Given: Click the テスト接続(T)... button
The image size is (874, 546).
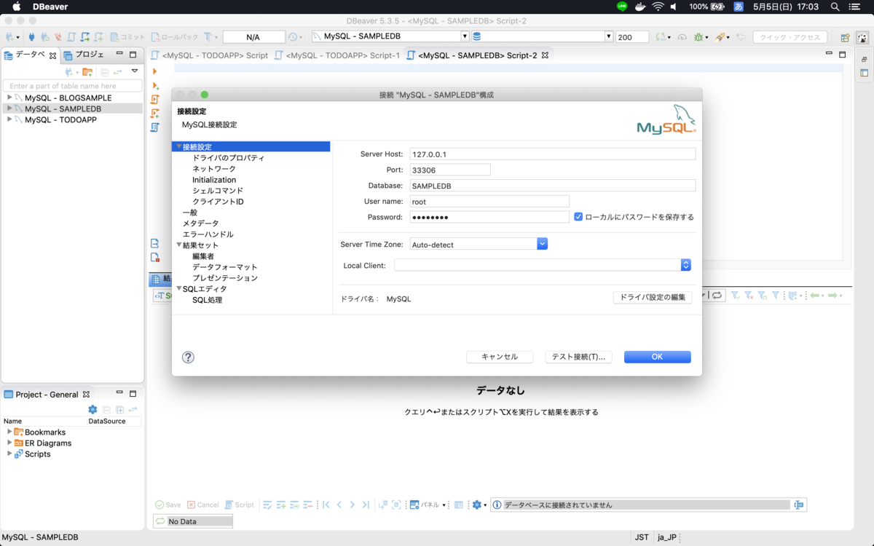Looking at the screenshot, I should (x=578, y=357).
